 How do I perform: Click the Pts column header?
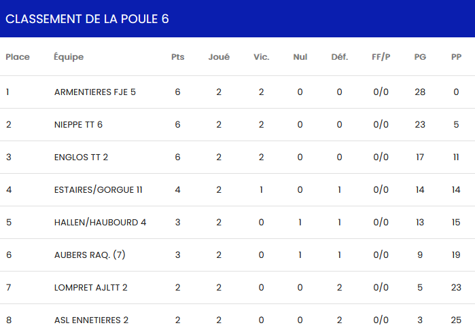(177, 57)
